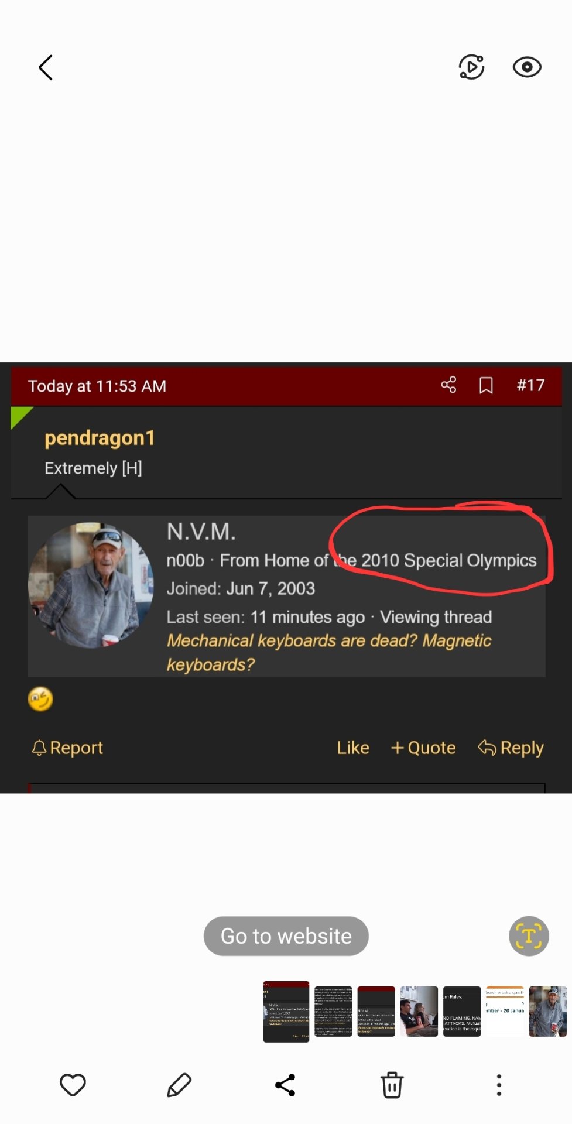The width and height of the screenshot is (572, 1124).
Task: Open the three-dot more options menu
Action: pyautogui.click(x=499, y=1085)
